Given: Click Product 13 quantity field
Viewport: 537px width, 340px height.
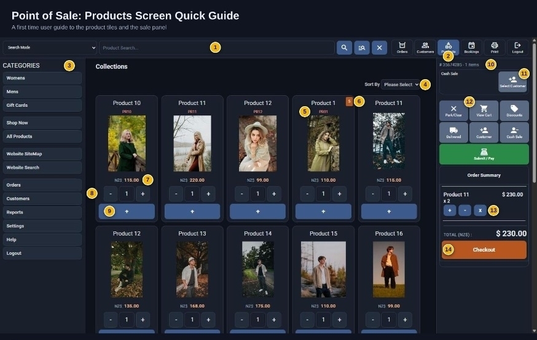Looking at the screenshot, I should click(192, 320).
